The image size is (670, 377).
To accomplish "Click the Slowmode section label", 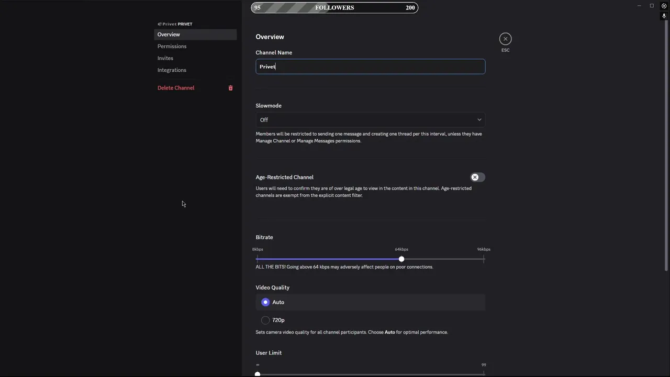I will pyautogui.click(x=269, y=106).
